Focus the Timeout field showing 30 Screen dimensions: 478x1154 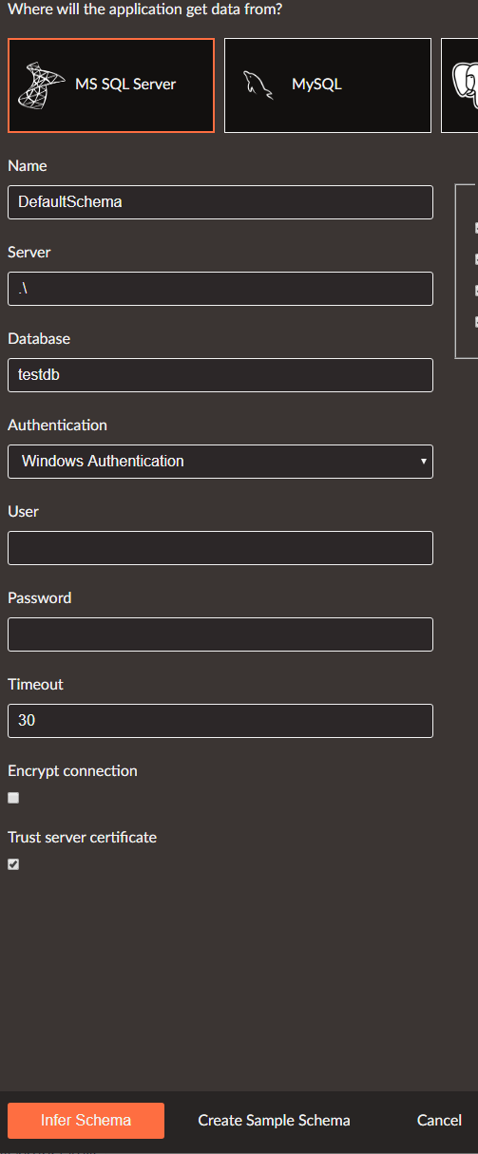[x=220, y=721]
